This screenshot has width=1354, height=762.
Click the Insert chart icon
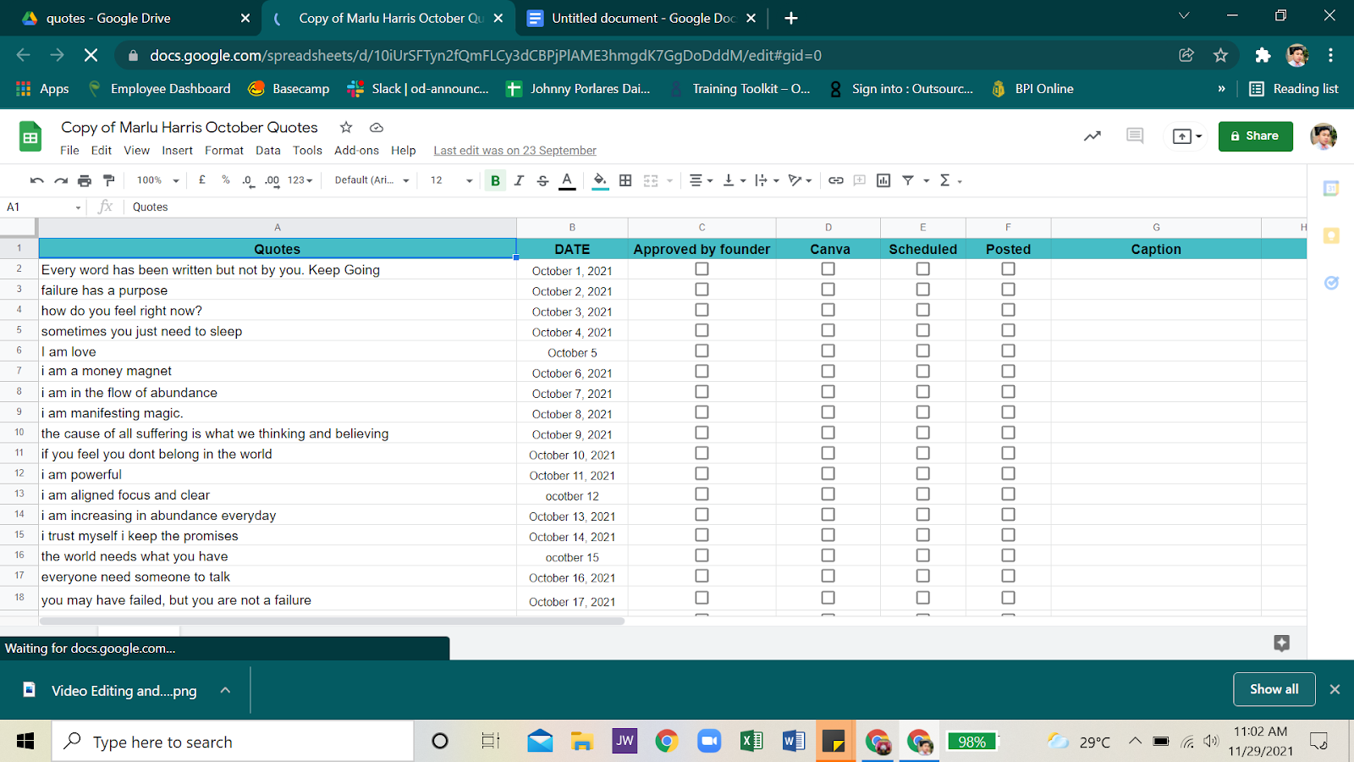[x=883, y=180]
